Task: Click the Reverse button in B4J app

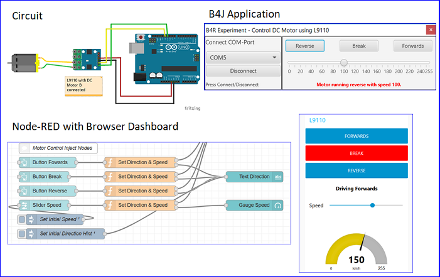Action: [305, 46]
